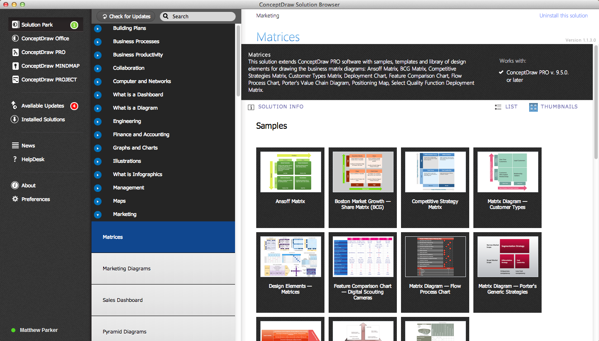Expand the Collaboration category

(x=98, y=69)
